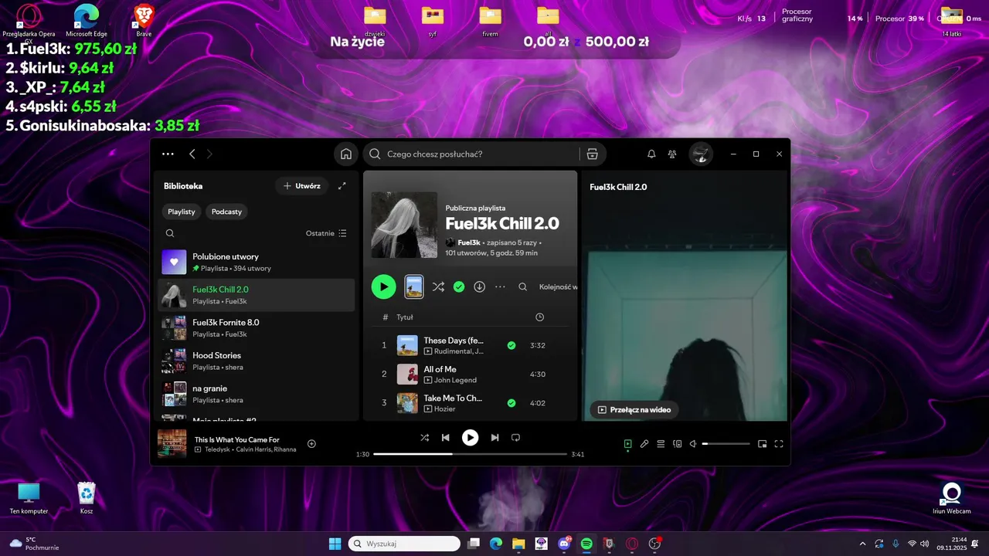The image size is (989, 556).
Task: Download the Fuel3k Chill 2.0 playlist
Action: [479, 286]
